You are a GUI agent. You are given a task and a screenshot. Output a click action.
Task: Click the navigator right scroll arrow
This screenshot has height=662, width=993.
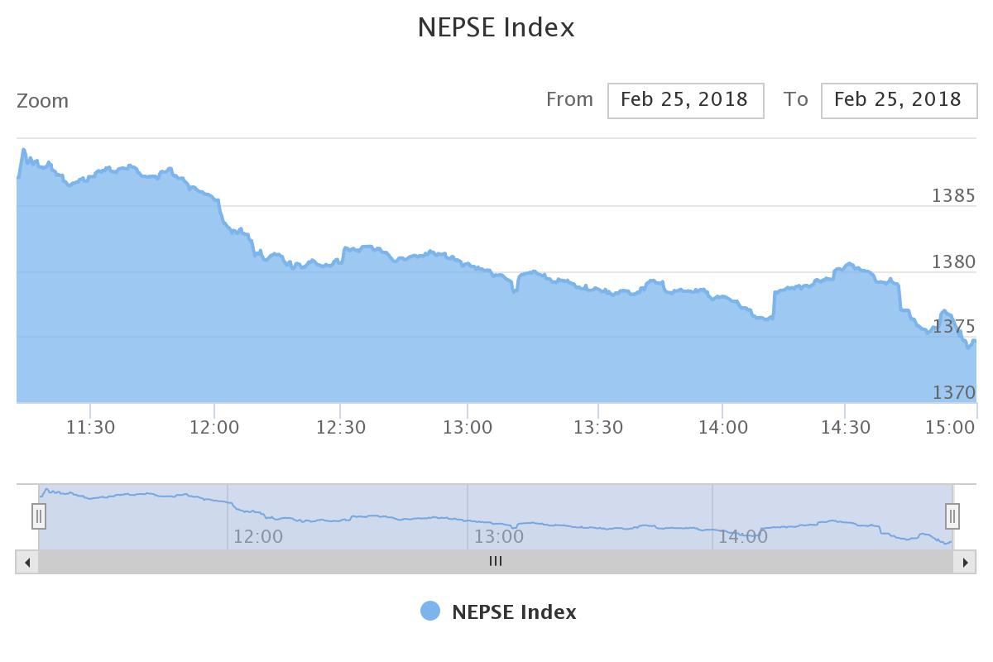point(965,562)
